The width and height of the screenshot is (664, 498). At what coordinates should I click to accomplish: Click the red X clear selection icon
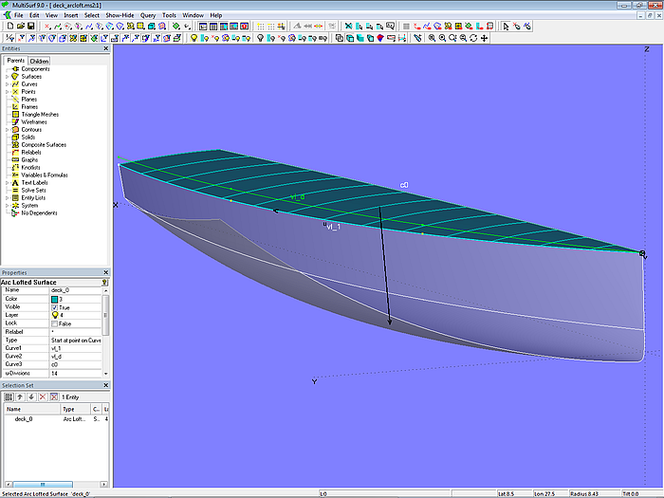[x=42, y=396]
